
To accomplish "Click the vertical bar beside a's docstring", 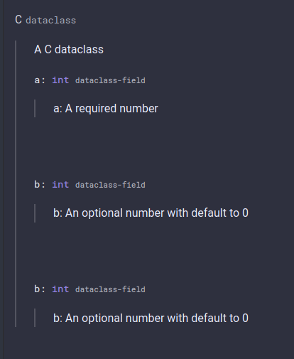I will 35,108.
